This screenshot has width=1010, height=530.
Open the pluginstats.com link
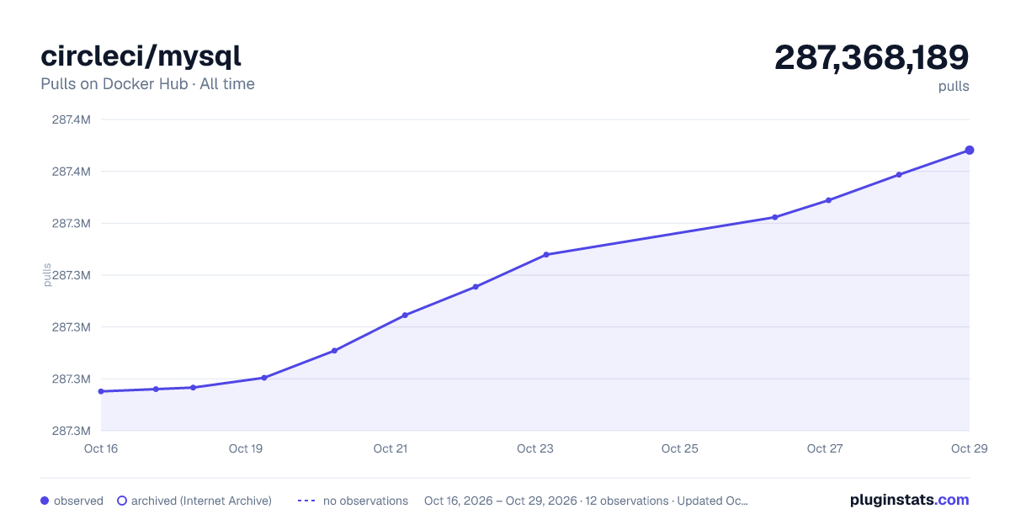tap(910, 500)
